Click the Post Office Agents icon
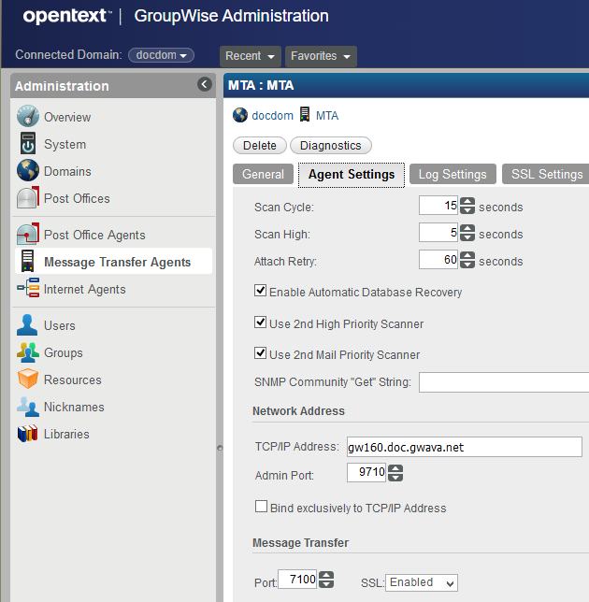The height and width of the screenshot is (602, 589). coord(28,234)
